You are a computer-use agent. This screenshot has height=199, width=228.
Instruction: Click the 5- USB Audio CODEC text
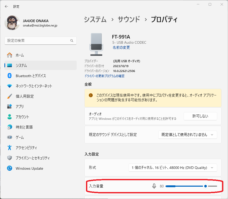(x=129, y=42)
